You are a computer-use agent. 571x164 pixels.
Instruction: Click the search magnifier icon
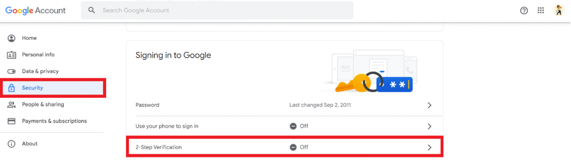pos(91,10)
